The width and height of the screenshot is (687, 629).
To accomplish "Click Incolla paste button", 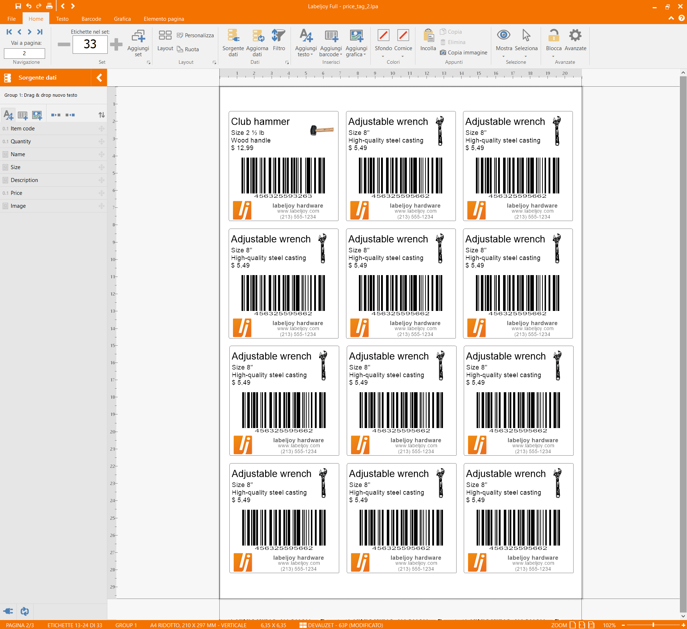I will (x=428, y=40).
